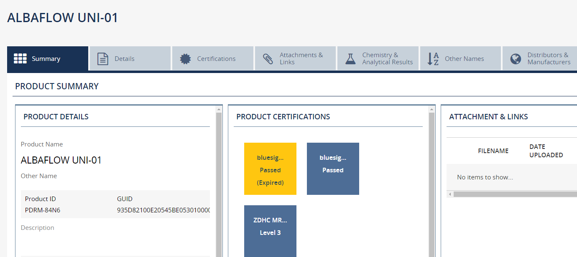Click the 'Product Name' label

click(x=42, y=144)
